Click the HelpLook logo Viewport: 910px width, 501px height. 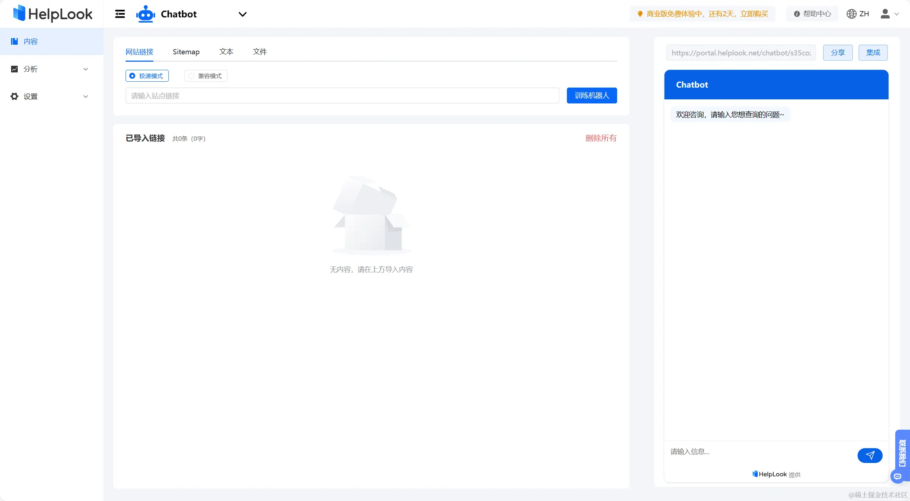(x=52, y=14)
